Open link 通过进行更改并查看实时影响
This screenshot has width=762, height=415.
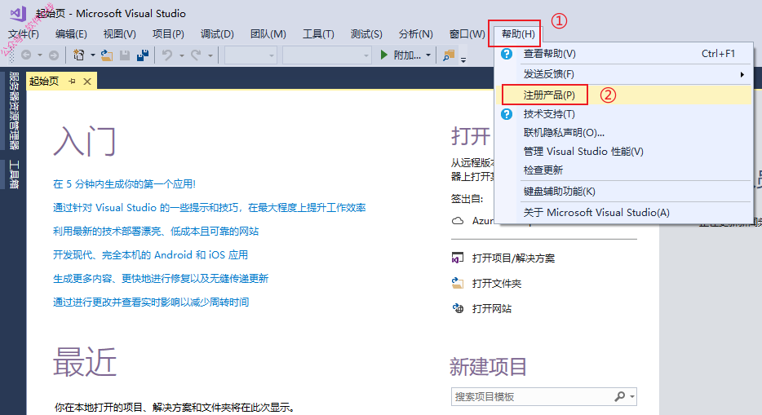click(x=151, y=302)
